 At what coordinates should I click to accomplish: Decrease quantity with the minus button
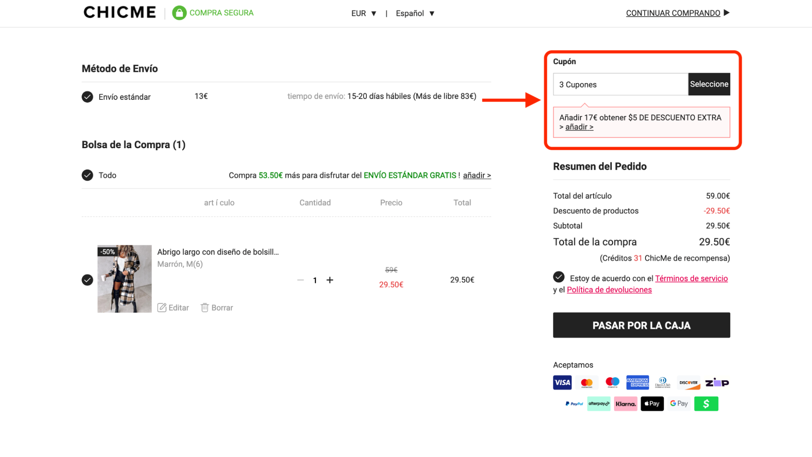point(301,280)
